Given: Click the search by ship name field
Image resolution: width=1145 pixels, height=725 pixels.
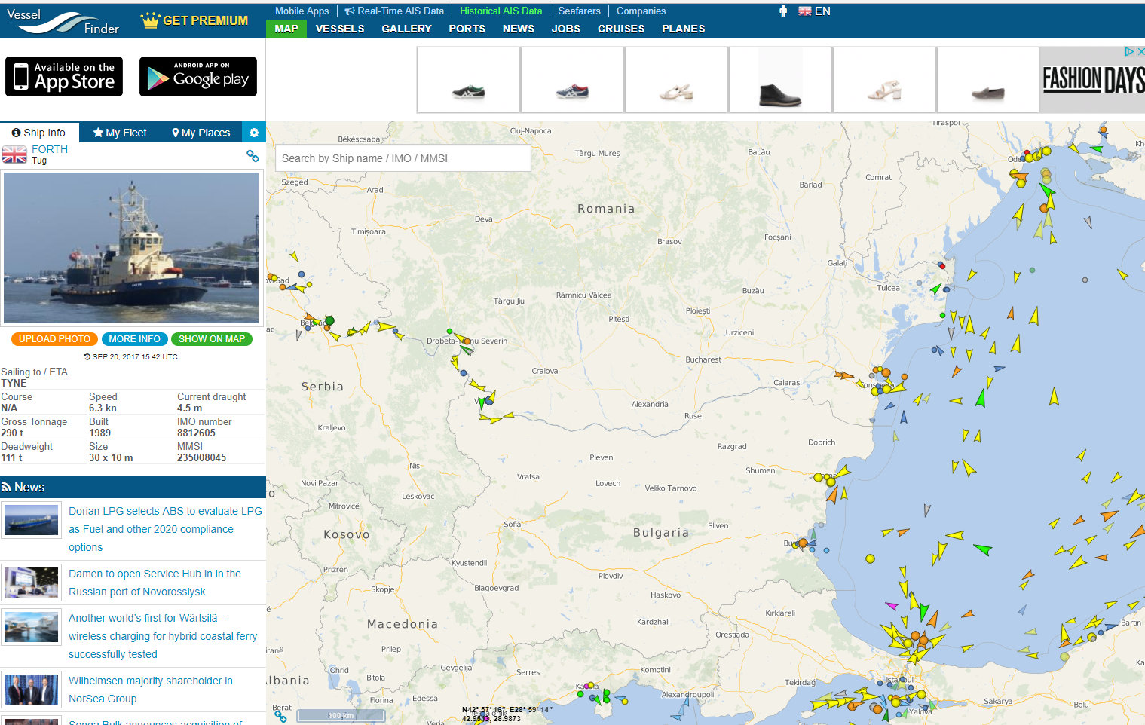Looking at the screenshot, I should coord(403,158).
